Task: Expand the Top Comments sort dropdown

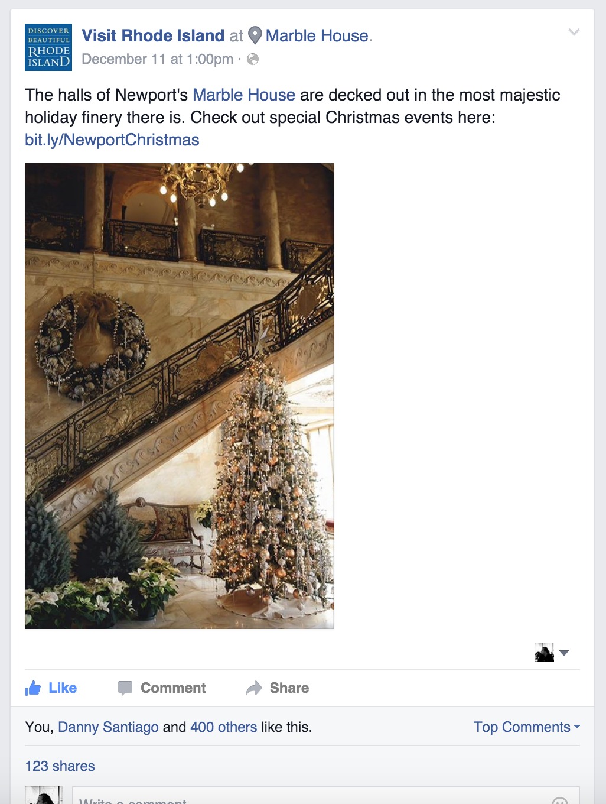Action: [526, 727]
